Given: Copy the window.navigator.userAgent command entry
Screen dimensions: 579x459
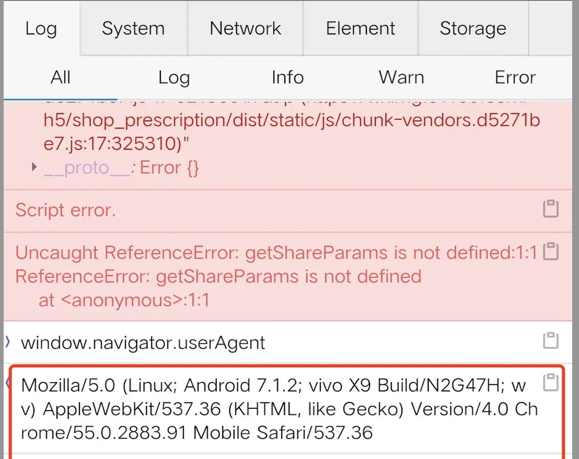Looking at the screenshot, I should point(550,341).
